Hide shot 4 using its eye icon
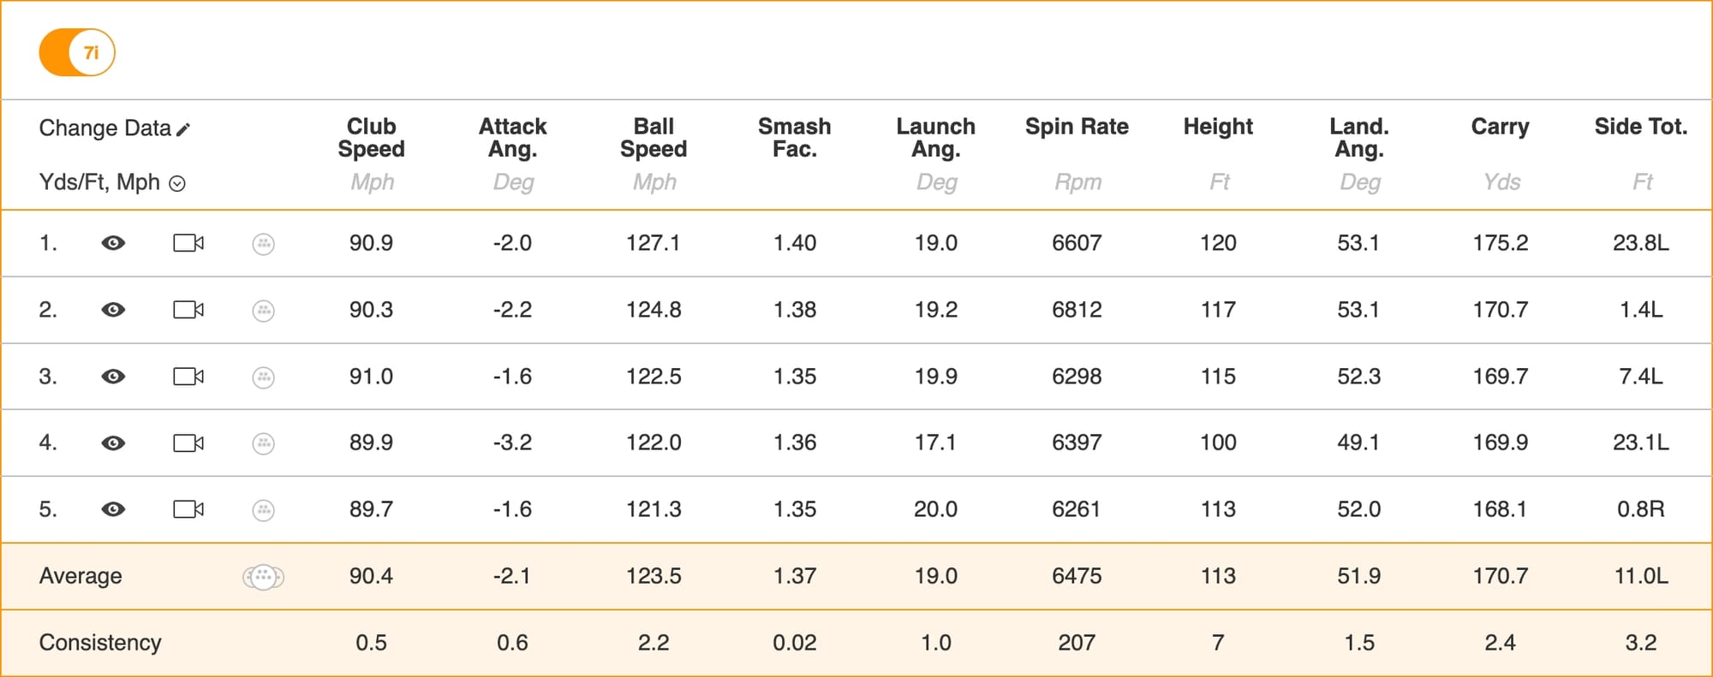The width and height of the screenshot is (1713, 677). 113,443
